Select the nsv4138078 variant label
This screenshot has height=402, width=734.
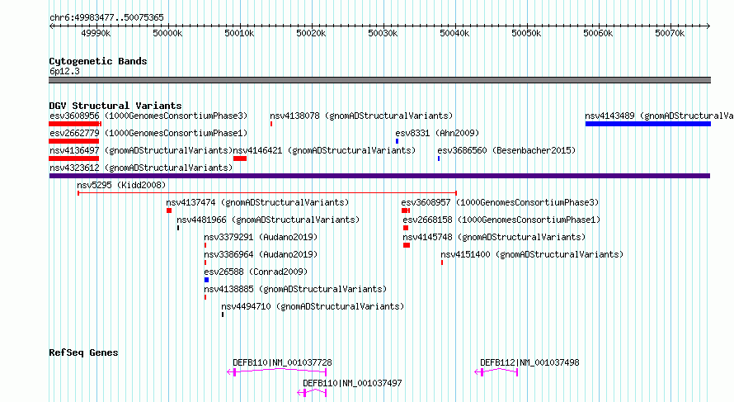coord(361,116)
